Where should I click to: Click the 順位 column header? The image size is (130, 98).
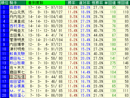5,3
